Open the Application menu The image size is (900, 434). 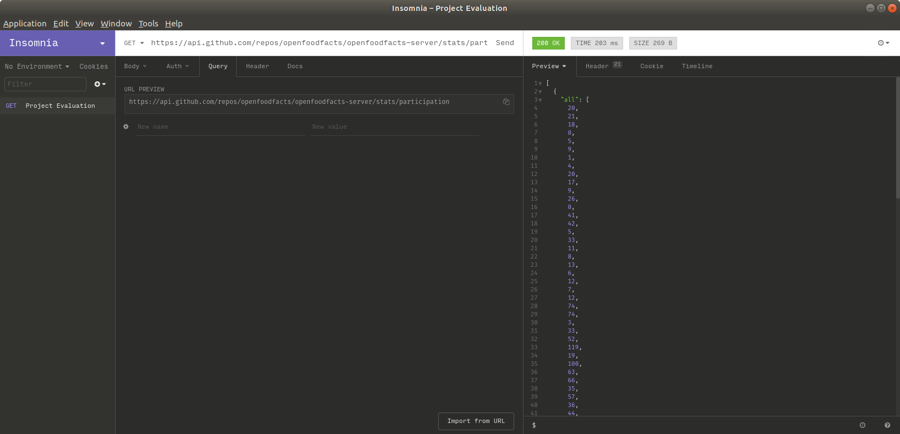25,24
